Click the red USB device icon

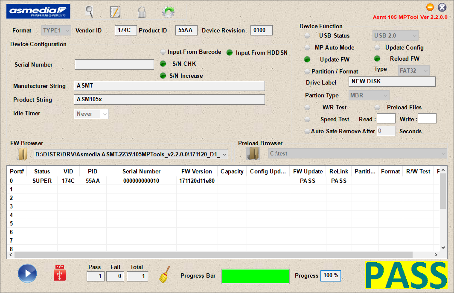60,273
